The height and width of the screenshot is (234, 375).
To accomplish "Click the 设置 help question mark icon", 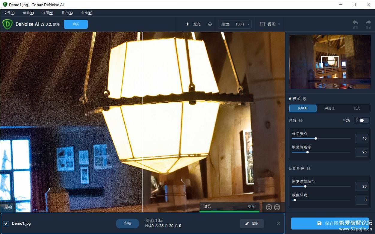I will click(300, 120).
